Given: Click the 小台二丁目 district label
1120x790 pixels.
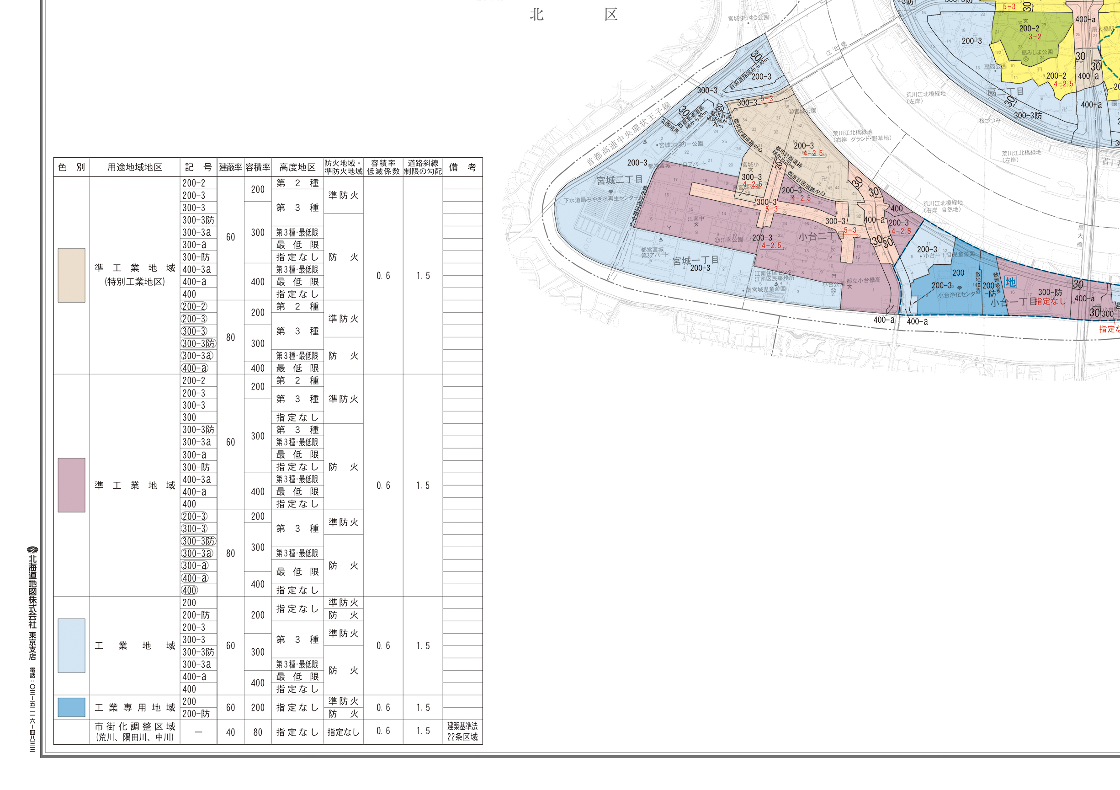Looking at the screenshot, I should click(821, 237).
